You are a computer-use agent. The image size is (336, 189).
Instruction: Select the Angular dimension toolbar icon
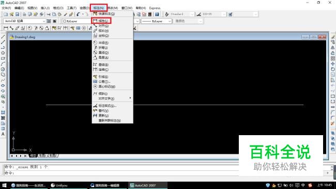(47, 28)
